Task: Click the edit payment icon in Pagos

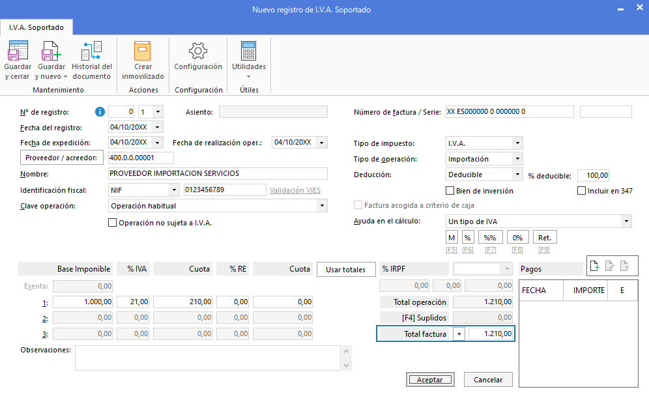Action: pos(610,266)
